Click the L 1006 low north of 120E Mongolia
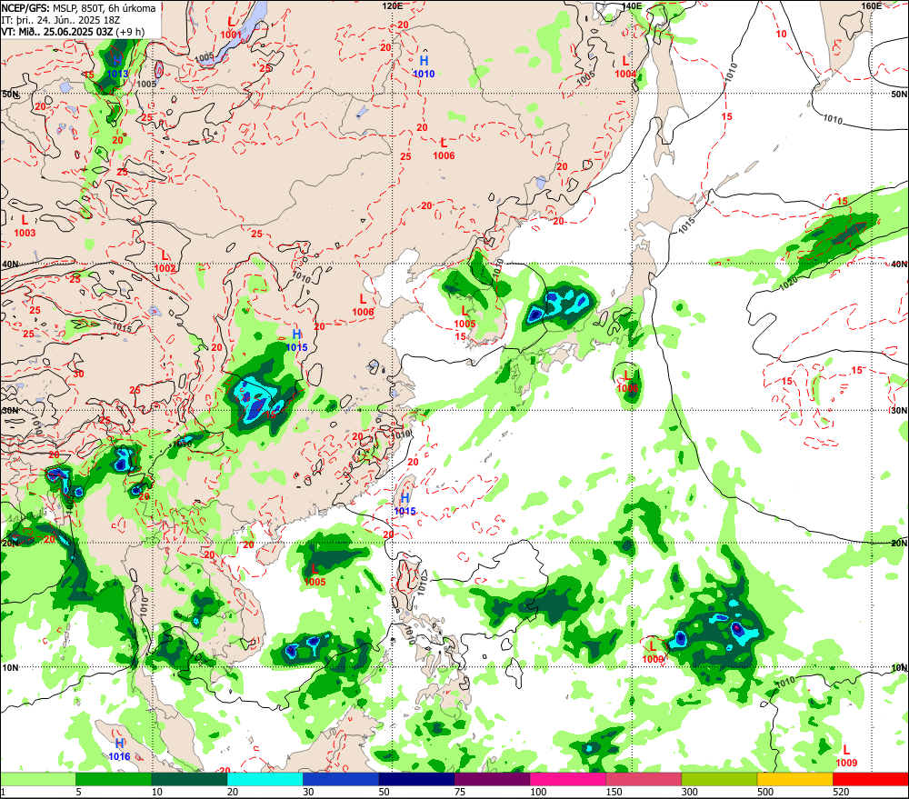The height and width of the screenshot is (799, 909). pos(444,149)
